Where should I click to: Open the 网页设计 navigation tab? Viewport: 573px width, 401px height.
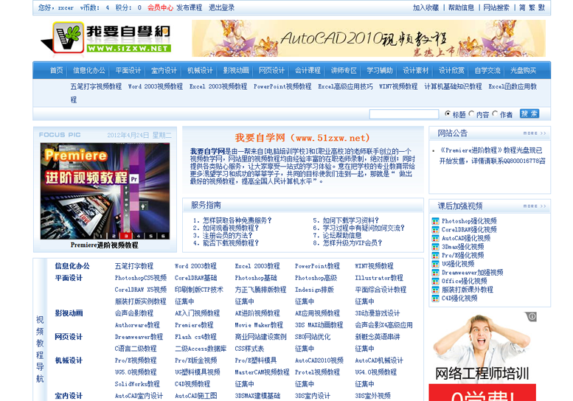click(271, 71)
